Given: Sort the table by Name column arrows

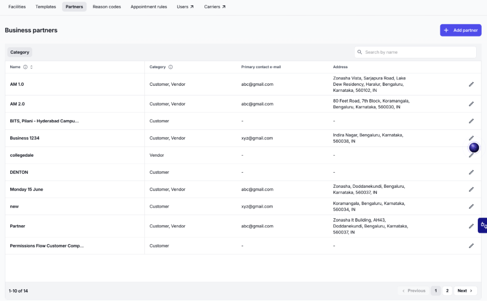Looking at the screenshot, I should click(31, 67).
